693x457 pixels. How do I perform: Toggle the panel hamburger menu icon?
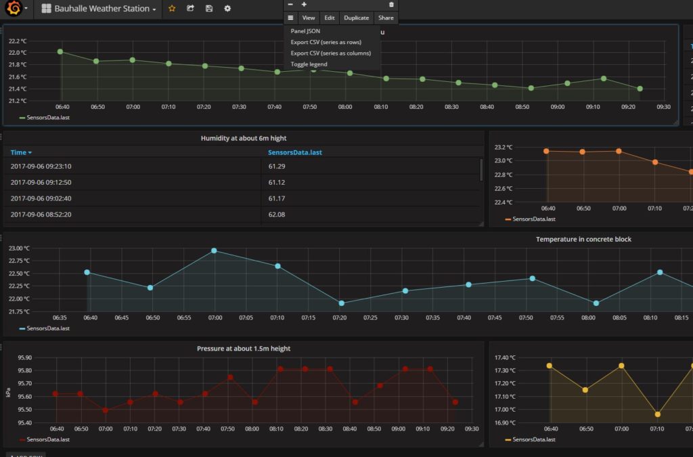(x=290, y=18)
